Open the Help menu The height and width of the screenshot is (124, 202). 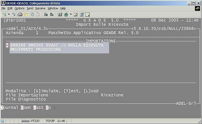coord(63,8)
